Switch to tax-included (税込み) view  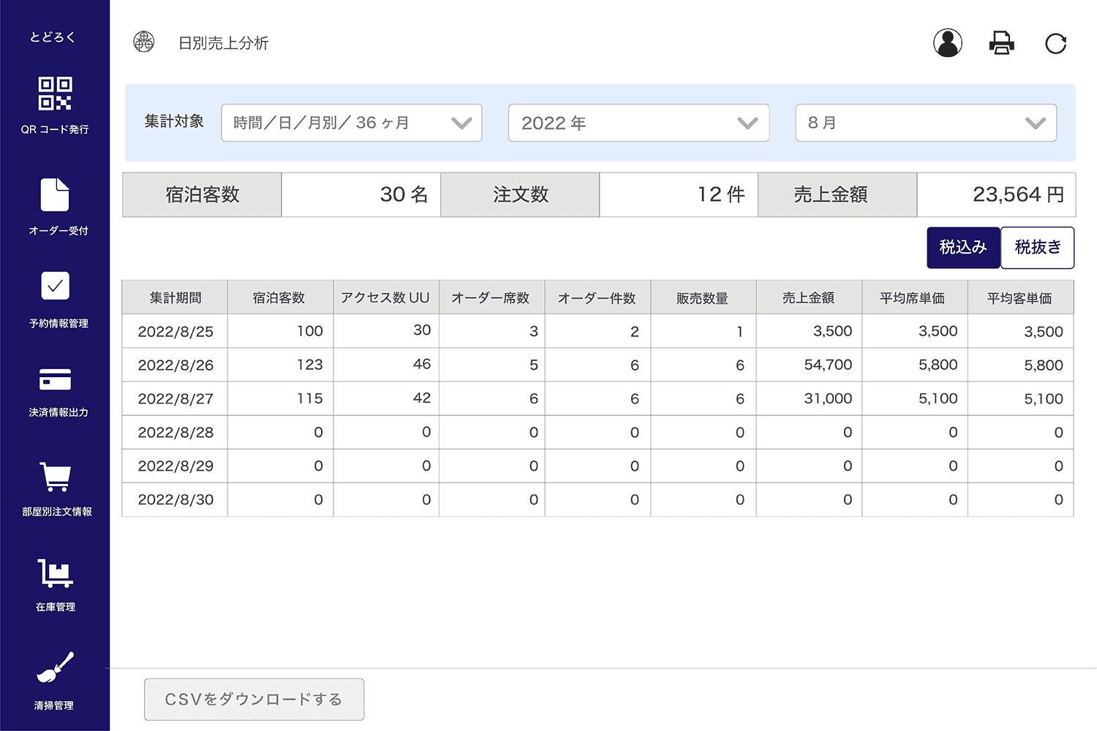(x=962, y=248)
